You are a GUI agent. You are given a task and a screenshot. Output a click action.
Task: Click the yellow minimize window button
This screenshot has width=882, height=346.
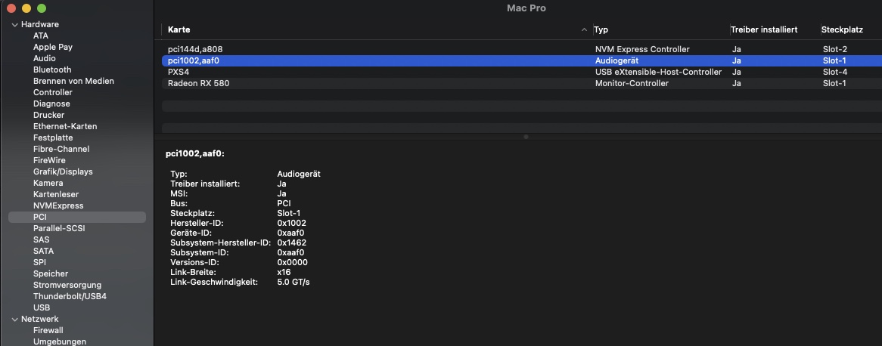[26, 8]
